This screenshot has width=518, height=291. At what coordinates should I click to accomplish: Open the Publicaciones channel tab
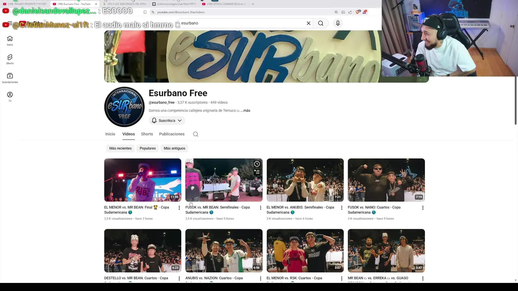click(172, 134)
